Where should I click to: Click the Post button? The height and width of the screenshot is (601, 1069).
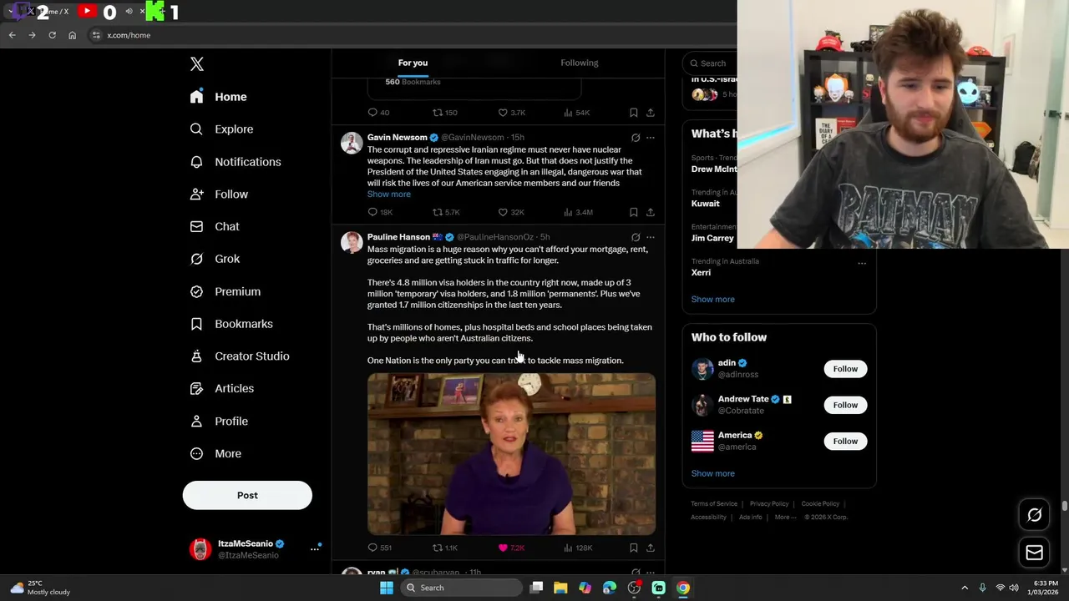pyautogui.click(x=247, y=495)
